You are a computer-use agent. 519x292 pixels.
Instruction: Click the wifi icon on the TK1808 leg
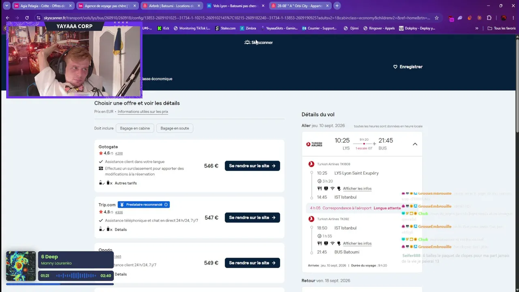pyautogui.click(x=332, y=189)
